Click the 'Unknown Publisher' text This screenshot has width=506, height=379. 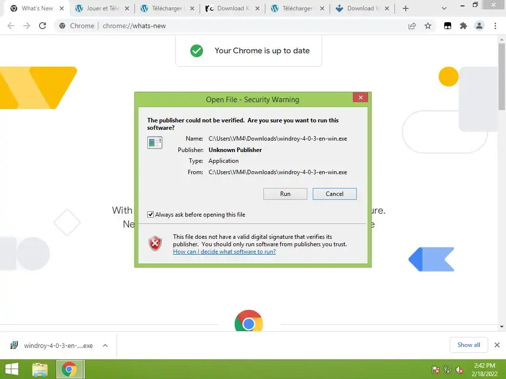click(235, 150)
